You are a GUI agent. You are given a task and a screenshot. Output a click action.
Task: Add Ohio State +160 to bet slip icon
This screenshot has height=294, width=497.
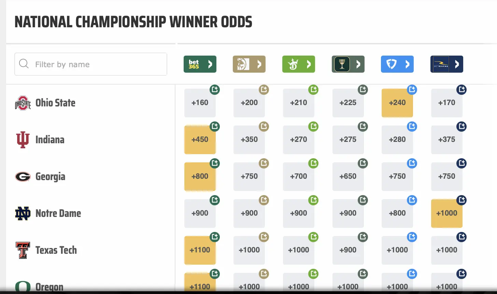(215, 90)
